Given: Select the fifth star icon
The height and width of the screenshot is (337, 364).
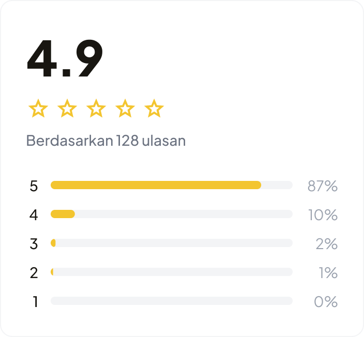Looking at the screenshot, I should click(x=154, y=109).
